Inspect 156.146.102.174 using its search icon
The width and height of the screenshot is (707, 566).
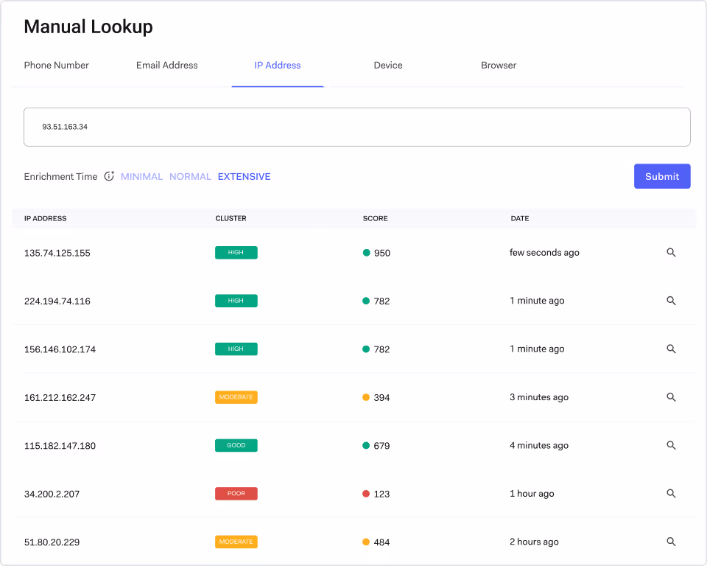click(x=671, y=349)
